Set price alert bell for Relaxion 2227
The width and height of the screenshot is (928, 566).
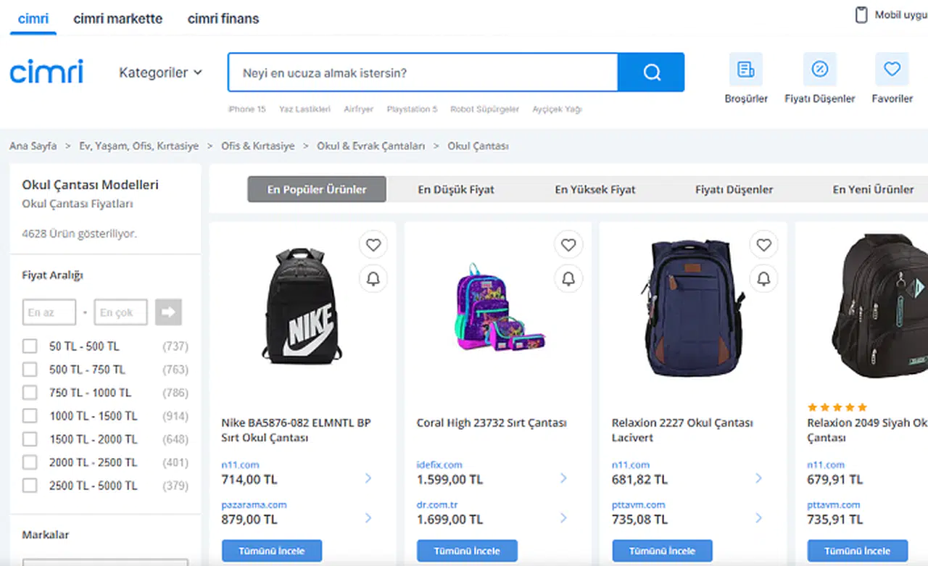point(763,278)
